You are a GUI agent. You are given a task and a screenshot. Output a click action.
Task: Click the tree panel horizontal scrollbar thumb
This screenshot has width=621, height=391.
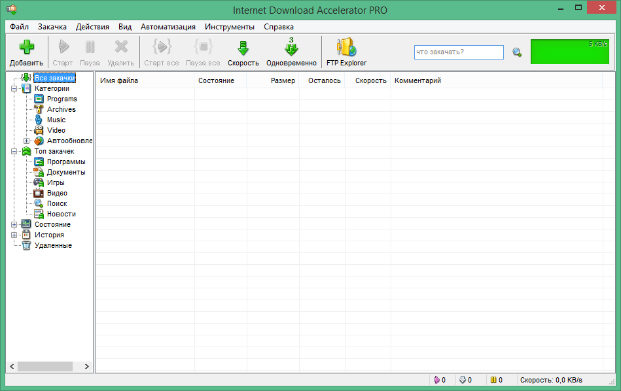pyautogui.click(x=44, y=366)
